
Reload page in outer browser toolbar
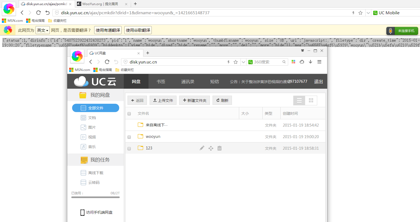point(38,13)
